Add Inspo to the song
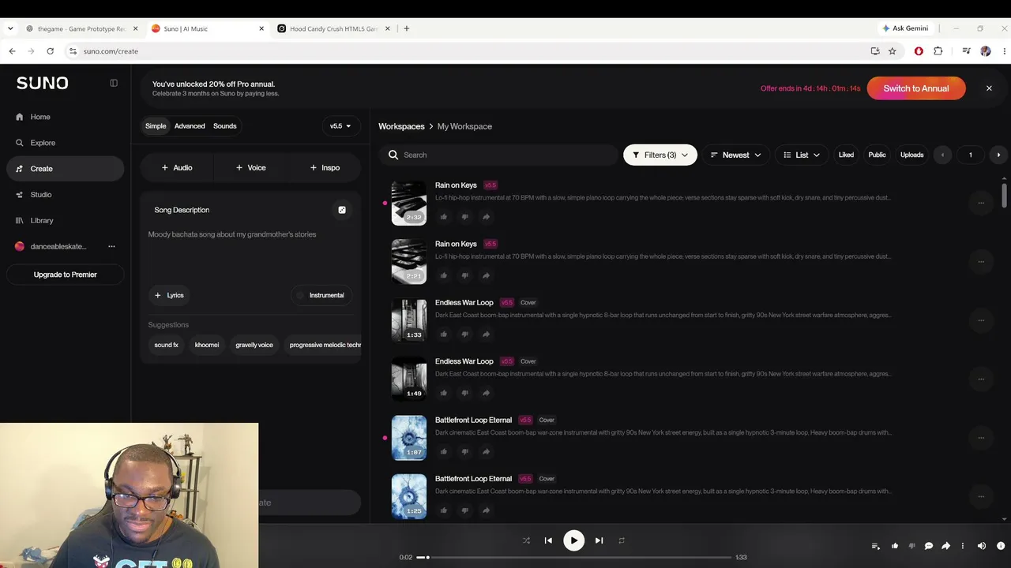The image size is (1011, 568). [x=325, y=168]
